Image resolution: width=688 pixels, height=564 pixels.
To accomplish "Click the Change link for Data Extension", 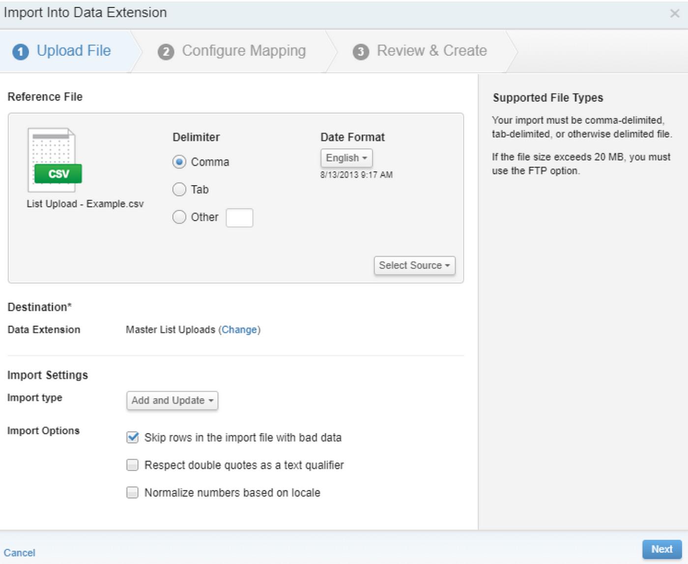I will click(239, 329).
